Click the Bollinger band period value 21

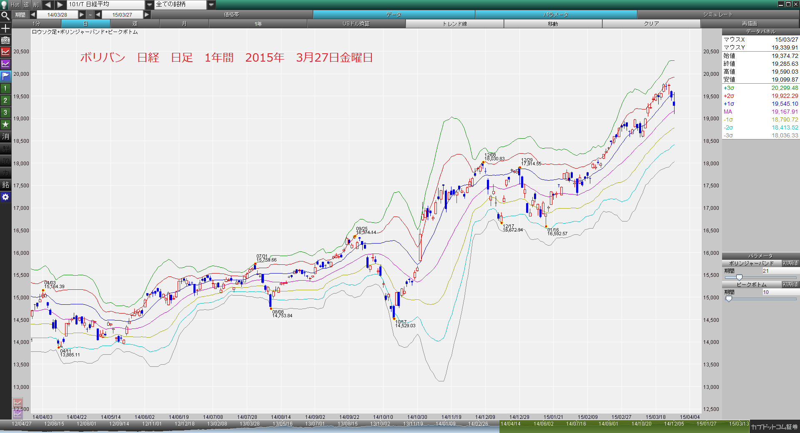[780, 271]
